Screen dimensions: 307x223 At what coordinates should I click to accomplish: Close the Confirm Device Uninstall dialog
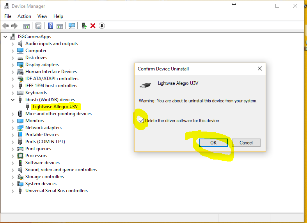click(x=260, y=68)
